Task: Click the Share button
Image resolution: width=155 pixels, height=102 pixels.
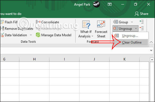Action: [x=142, y=14]
